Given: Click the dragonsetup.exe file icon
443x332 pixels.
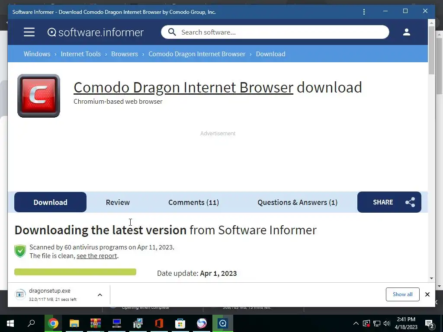Looking at the screenshot, I should 20,294.
